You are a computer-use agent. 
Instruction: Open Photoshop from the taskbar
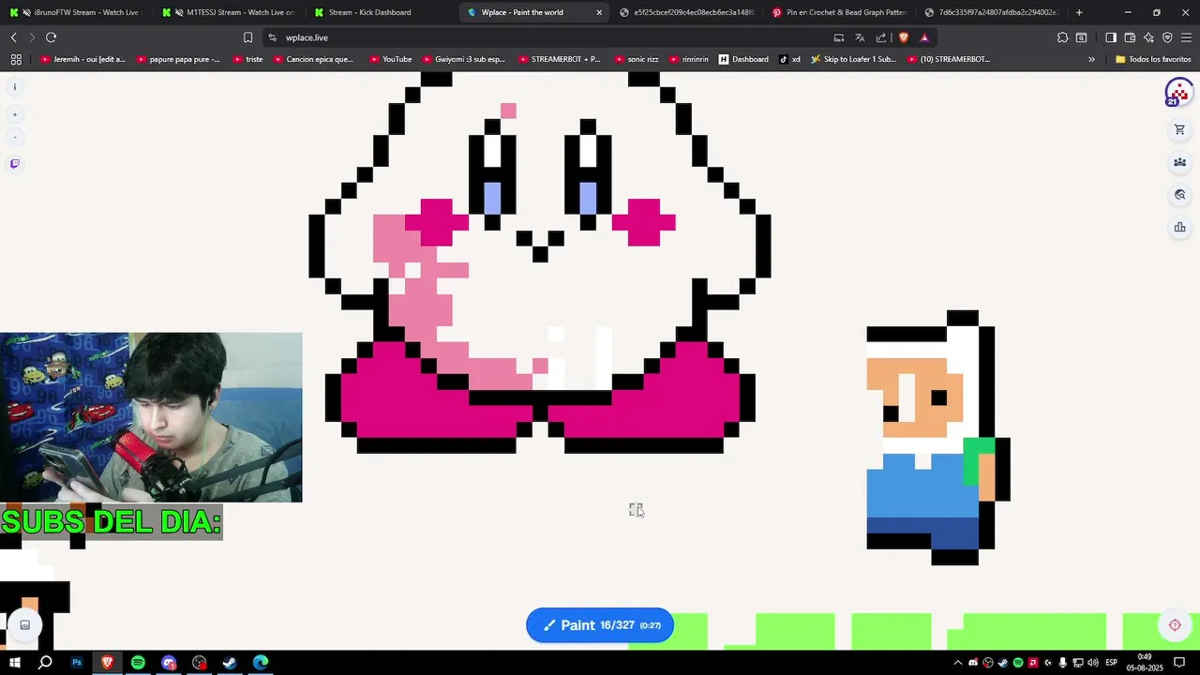77,663
